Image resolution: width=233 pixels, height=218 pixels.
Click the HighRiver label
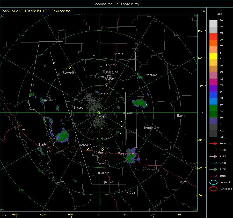coord(107,182)
